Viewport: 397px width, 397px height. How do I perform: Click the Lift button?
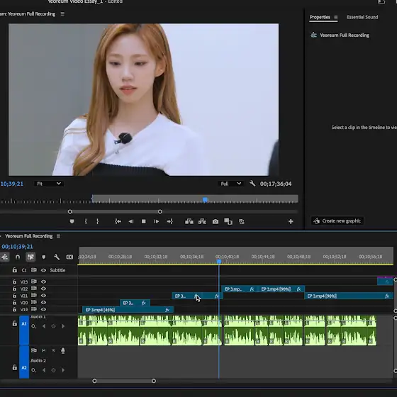coord(189,221)
